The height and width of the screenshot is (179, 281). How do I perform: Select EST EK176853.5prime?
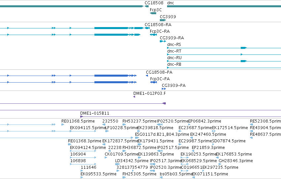click(x=234, y=155)
